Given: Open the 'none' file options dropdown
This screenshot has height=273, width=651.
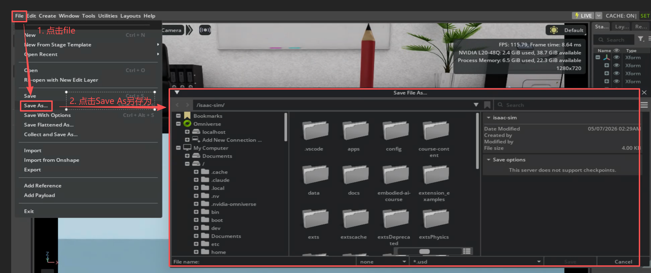Looking at the screenshot, I should tap(382, 261).
